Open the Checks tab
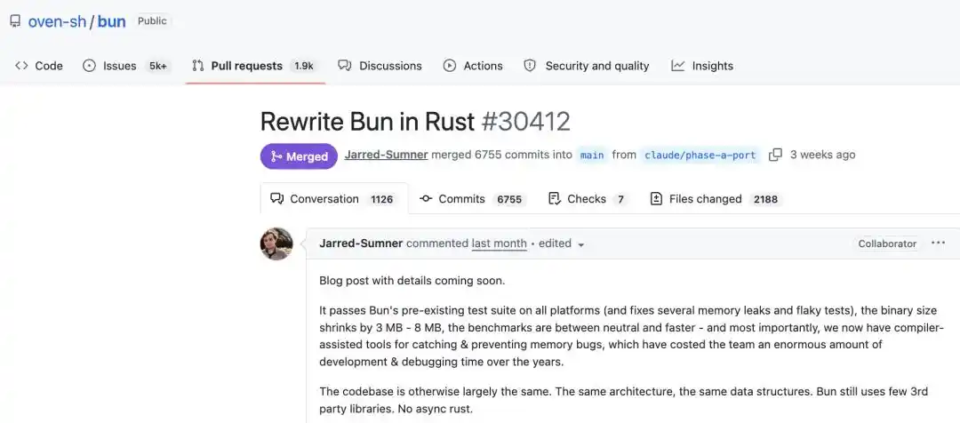The height and width of the screenshot is (423, 960). [x=589, y=199]
